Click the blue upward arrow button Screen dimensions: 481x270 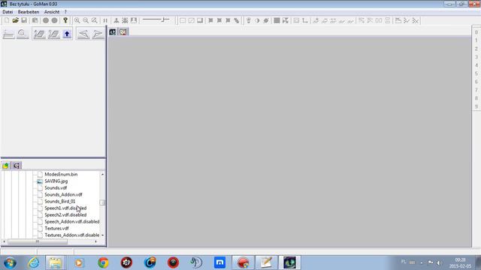pos(67,34)
